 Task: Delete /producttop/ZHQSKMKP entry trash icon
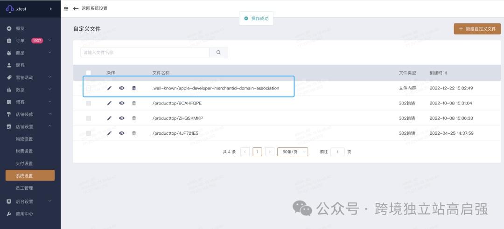[x=134, y=118]
